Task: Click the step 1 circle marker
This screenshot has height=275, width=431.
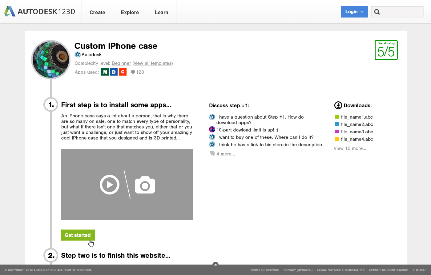Action: (51, 105)
